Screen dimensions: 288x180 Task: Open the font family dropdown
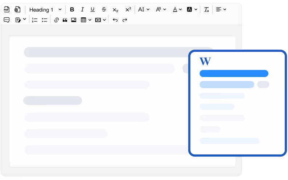click(161, 10)
